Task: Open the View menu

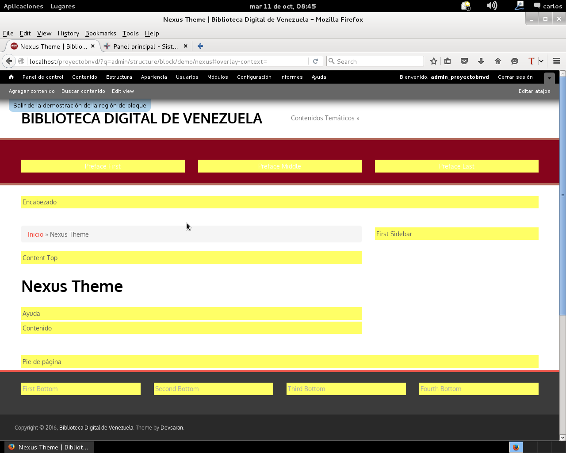Action: [44, 33]
